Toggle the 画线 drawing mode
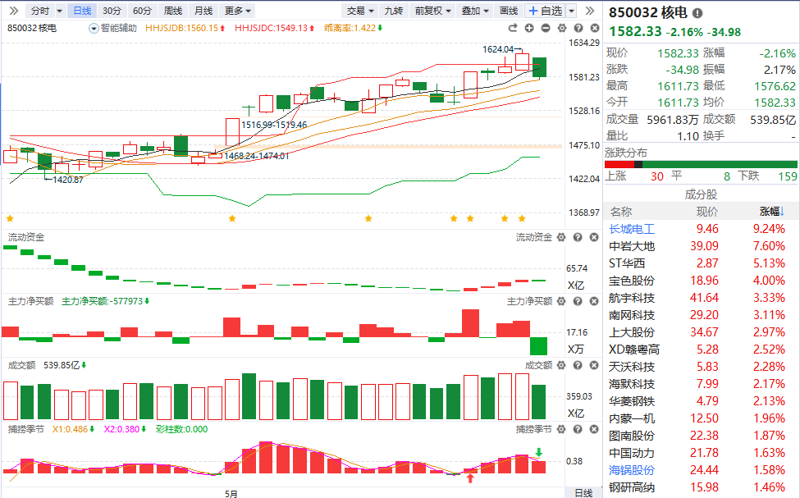Screen dimensions: 800x498 click(x=509, y=11)
